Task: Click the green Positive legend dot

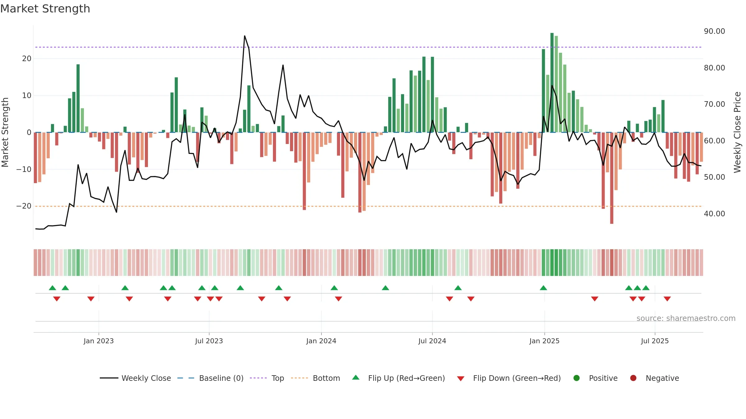Action: [x=577, y=378]
